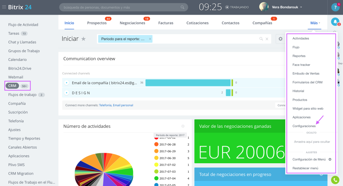Open Webmail from the sidebar

[x=15, y=77]
